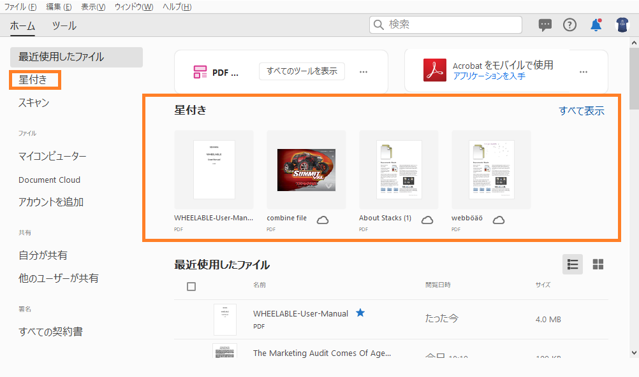Viewport: 639px width, 377px height.
Task: Open more options on PDF tools card
Action: pyautogui.click(x=364, y=72)
